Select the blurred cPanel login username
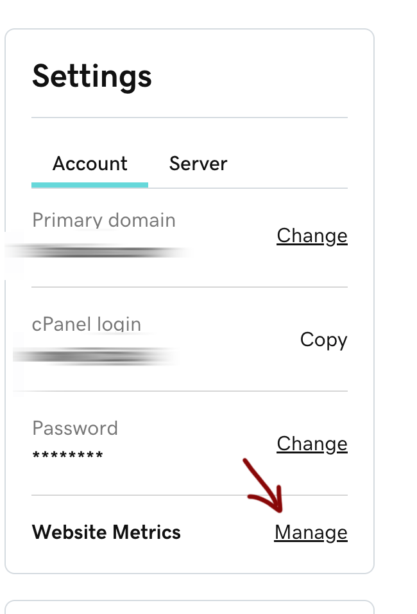Image resolution: width=417 pixels, height=614 pixels. (x=95, y=356)
